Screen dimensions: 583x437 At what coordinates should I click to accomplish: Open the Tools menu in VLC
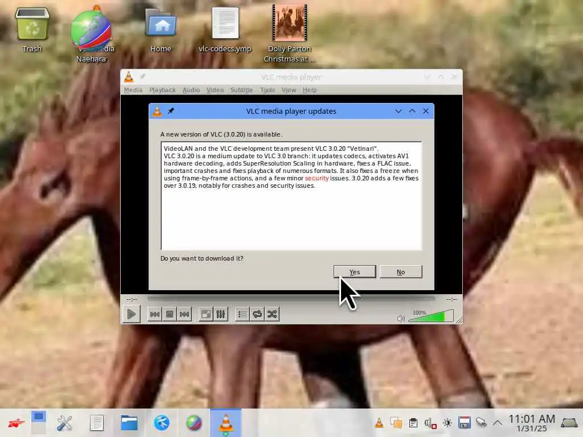(268, 90)
